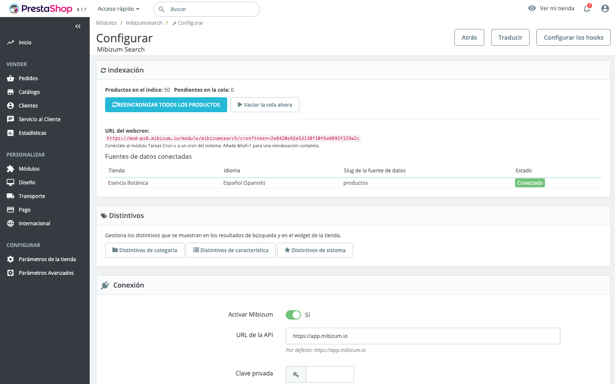Collapse the sidebar with double-chevron icon
The image size is (615, 384).
[78, 26]
